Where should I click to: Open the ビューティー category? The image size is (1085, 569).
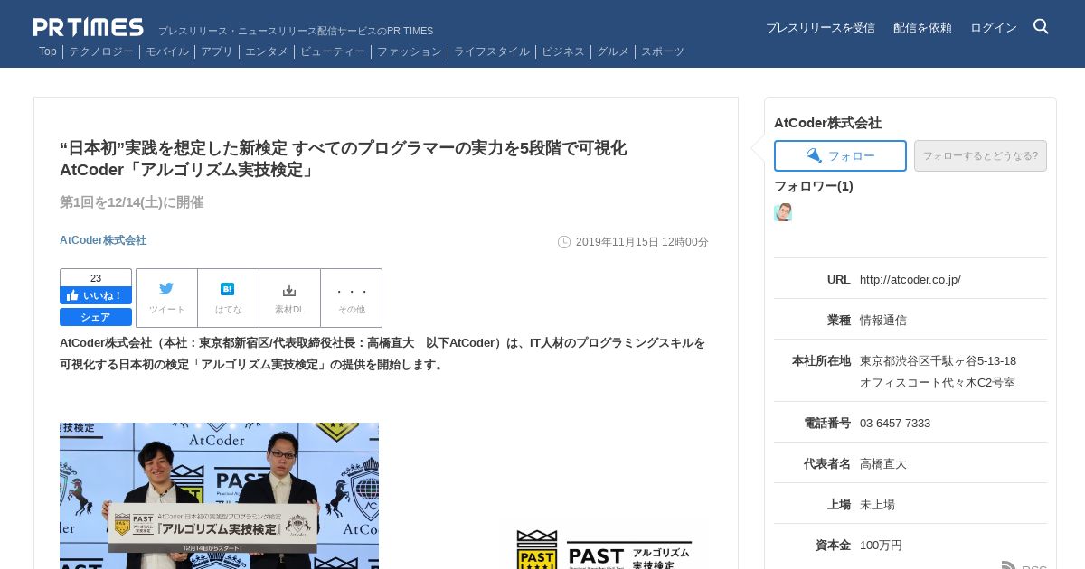point(333,51)
